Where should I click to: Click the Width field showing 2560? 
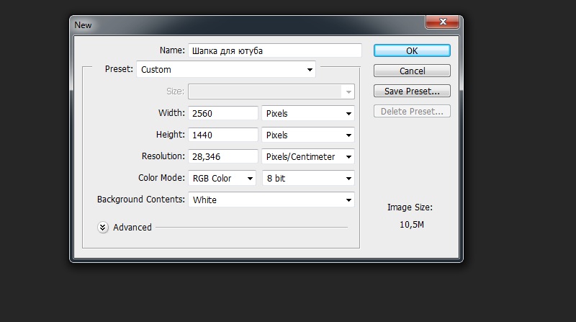click(x=223, y=113)
